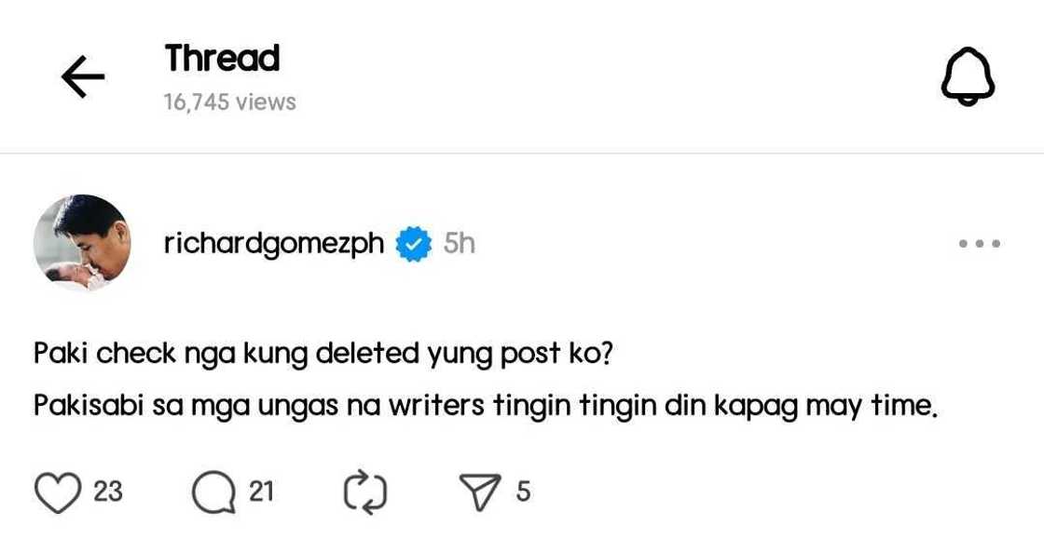Click the phrase 'yung post ko?' text
Viewport: 1044px width, 552px height.
click(519, 355)
